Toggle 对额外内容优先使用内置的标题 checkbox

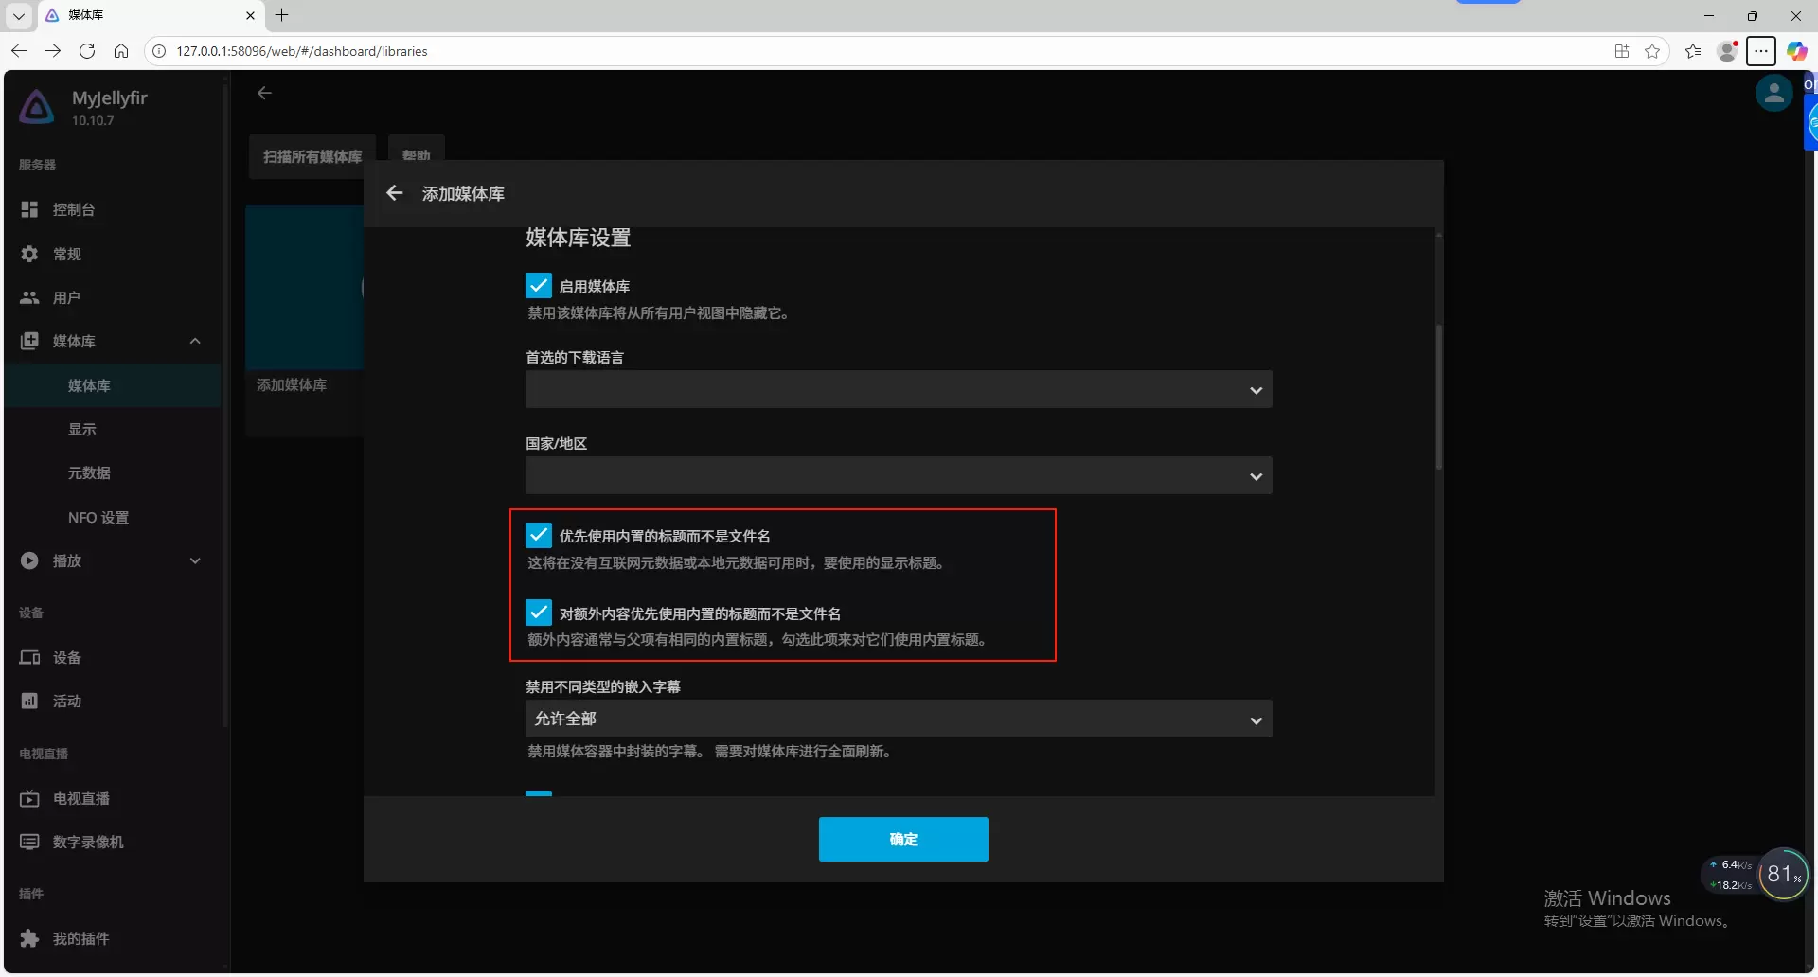pos(539,613)
